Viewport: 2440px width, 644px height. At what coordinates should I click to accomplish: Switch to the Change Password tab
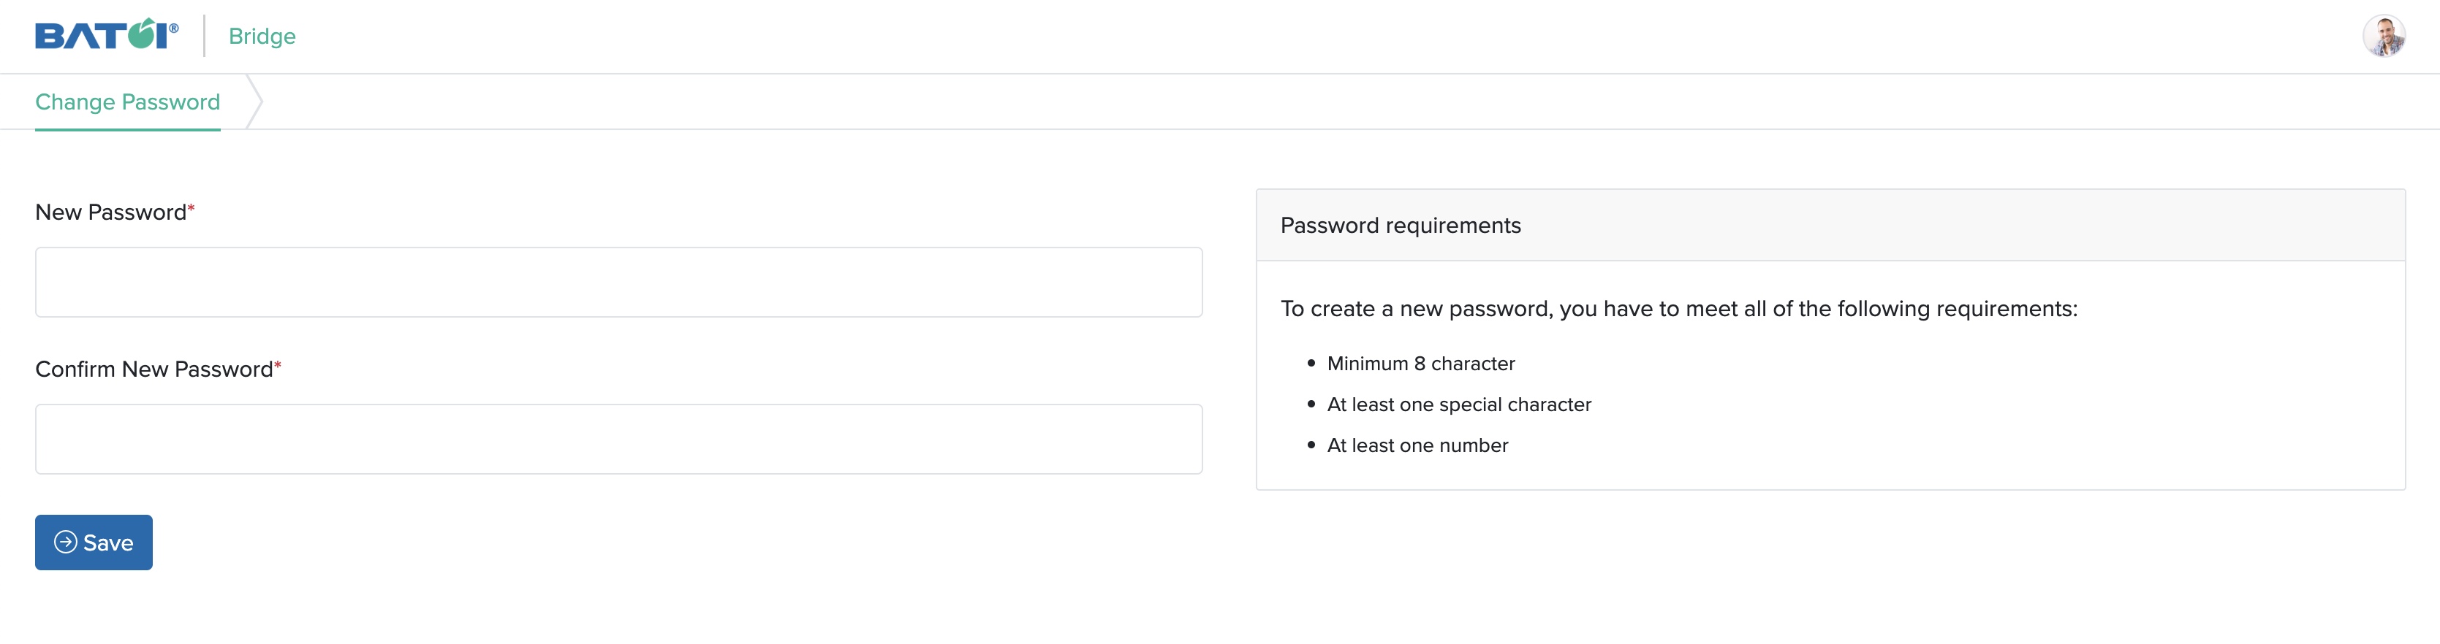tap(128, 102)
